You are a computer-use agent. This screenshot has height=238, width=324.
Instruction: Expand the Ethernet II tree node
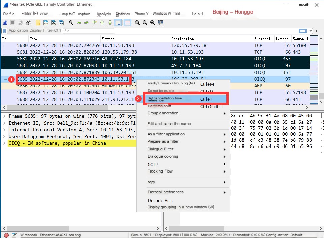[4, 123]
